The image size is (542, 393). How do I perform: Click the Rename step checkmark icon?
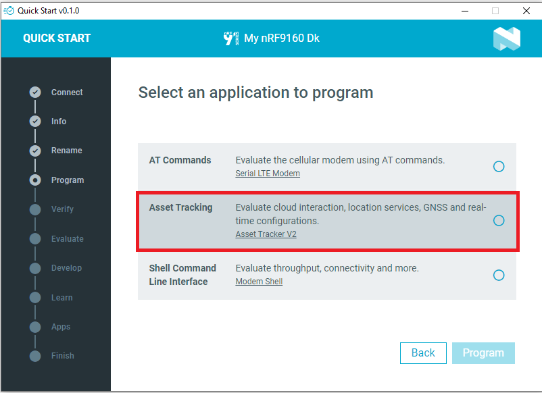click(x=35, y=151)
